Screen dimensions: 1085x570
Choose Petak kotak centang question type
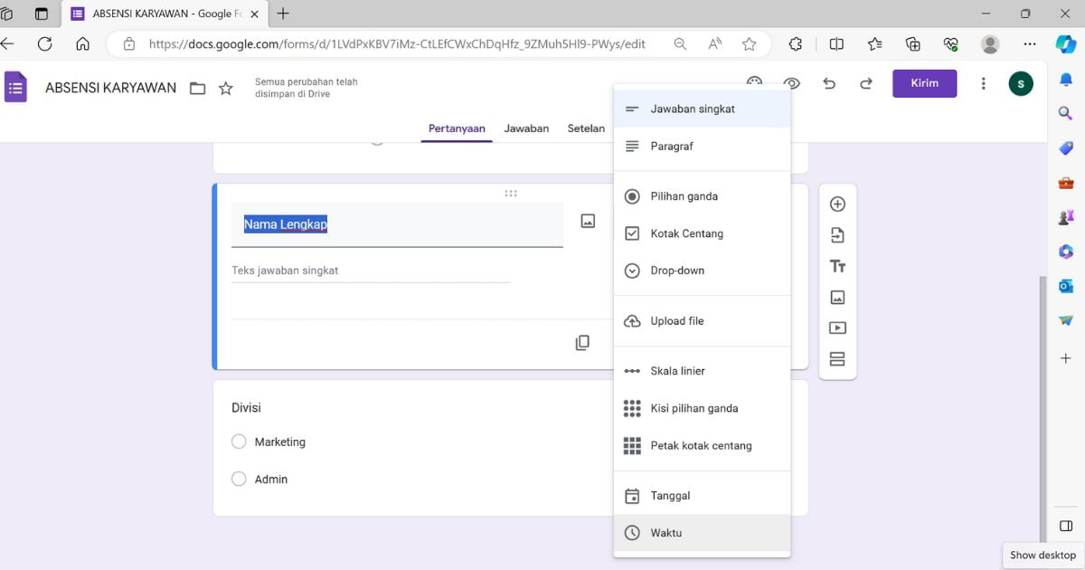click(702, 445)
